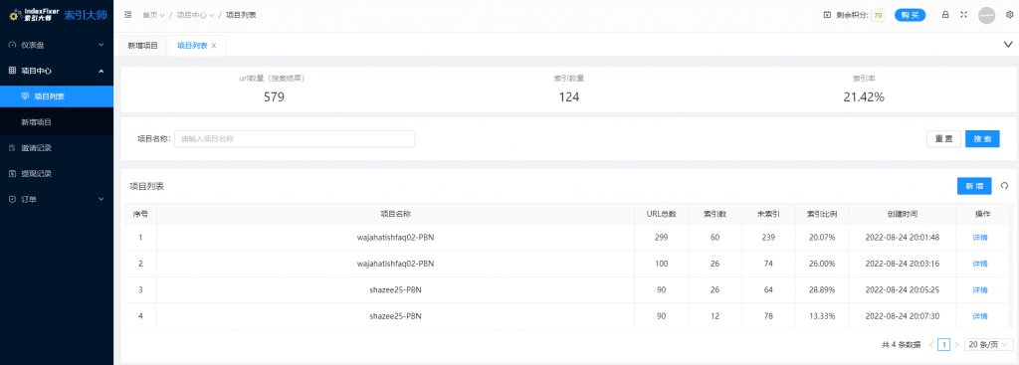Click the index ratio 20.07% cell
Image resolution: width=1019 pixels, height=365 pixels.
(822, 238)
